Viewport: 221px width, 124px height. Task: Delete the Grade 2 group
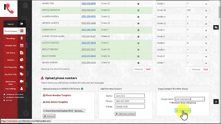click(206, 30)
